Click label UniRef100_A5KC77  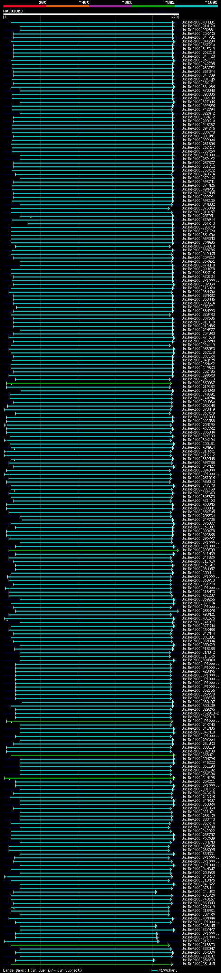(198, 60)
